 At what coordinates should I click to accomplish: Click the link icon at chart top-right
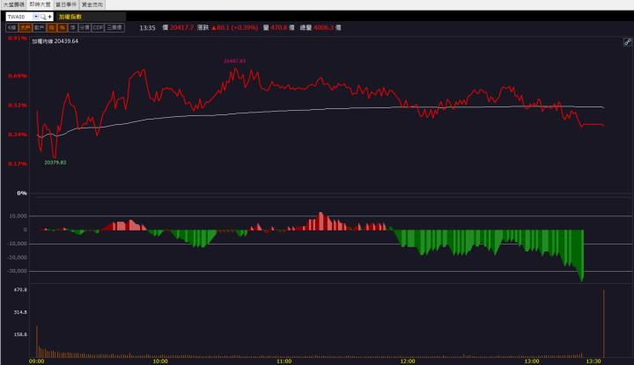pos(627,41)
